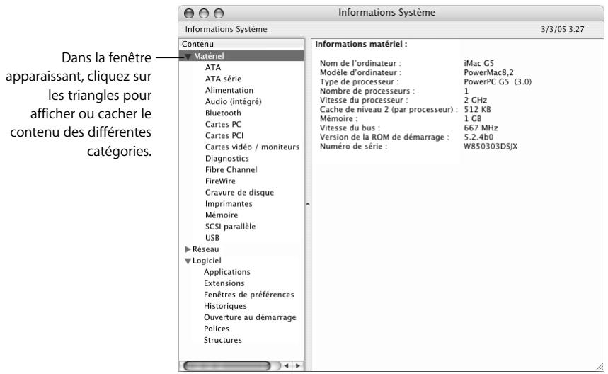
Task: Click the Numéro de série label
Action: [353, 147]
